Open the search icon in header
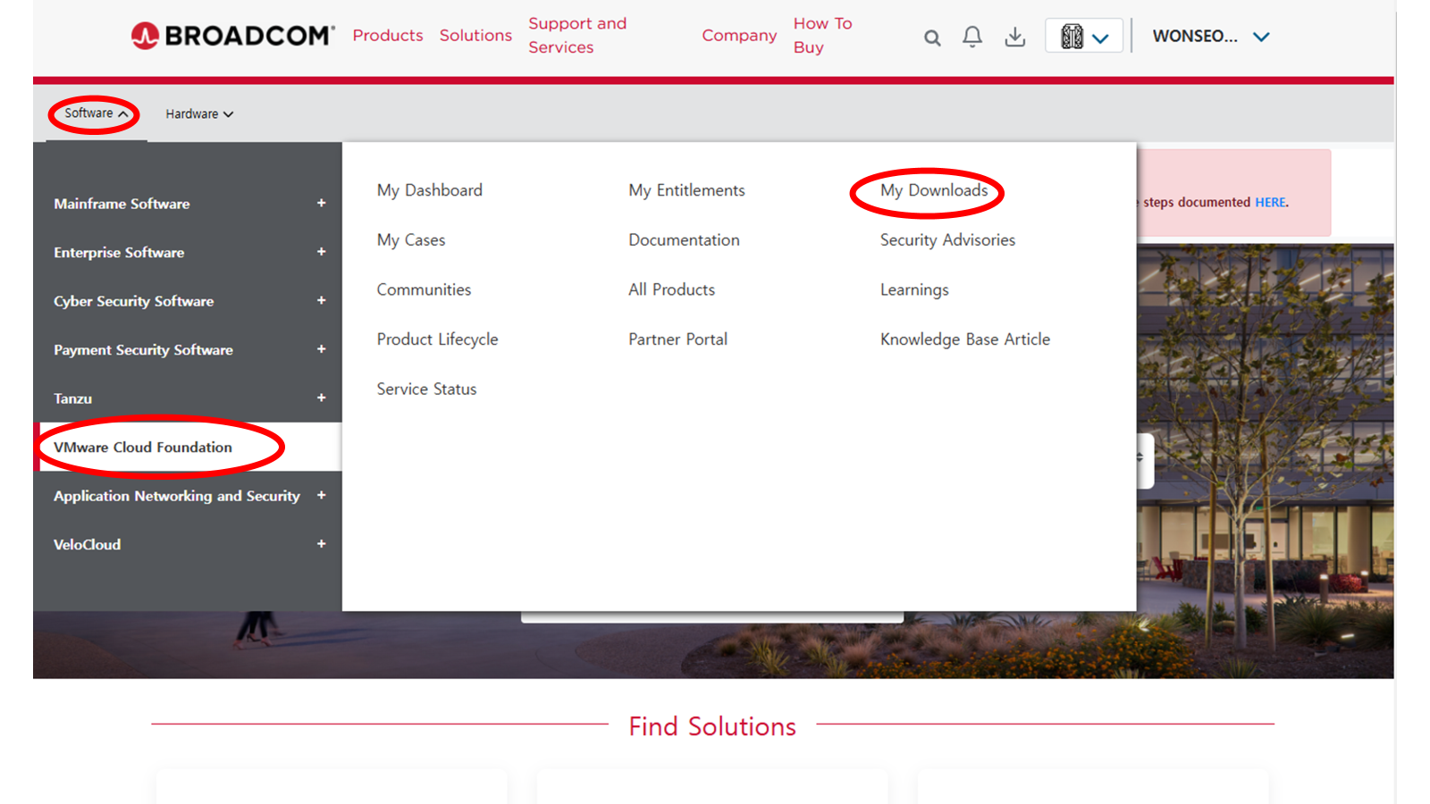The width and height of the screenshot is (1430, 804). tap(932, 38)
